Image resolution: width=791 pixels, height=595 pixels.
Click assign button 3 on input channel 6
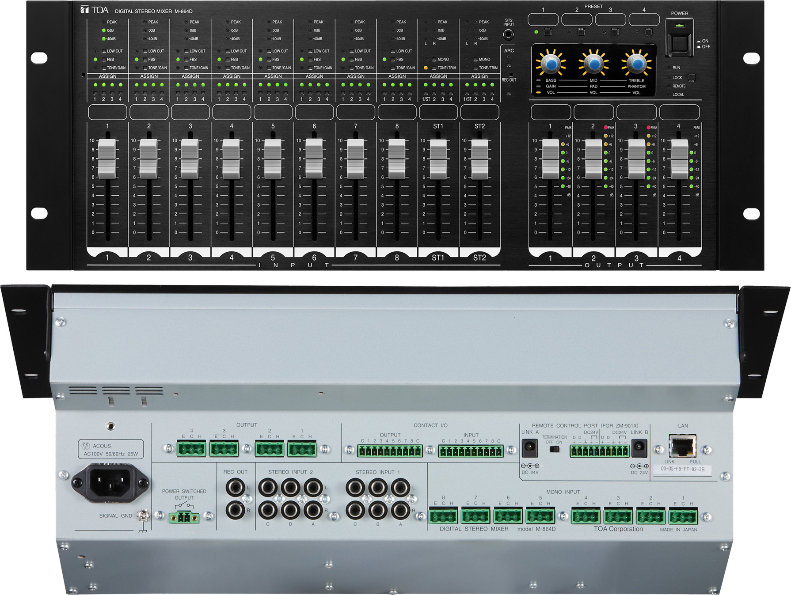[x=319, y=93]
